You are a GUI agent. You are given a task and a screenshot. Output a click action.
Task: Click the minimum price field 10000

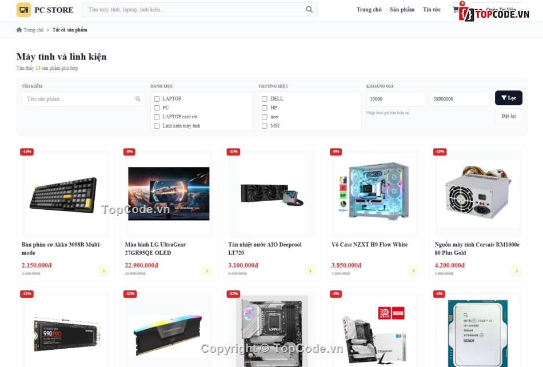click(396, 99)
